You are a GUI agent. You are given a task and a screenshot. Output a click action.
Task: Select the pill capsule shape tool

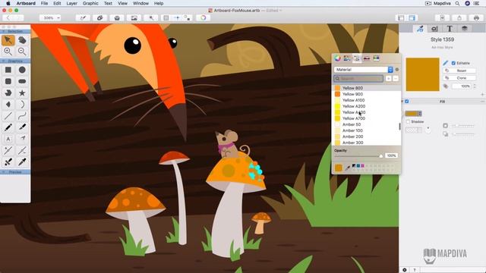[x=22, y=81]
